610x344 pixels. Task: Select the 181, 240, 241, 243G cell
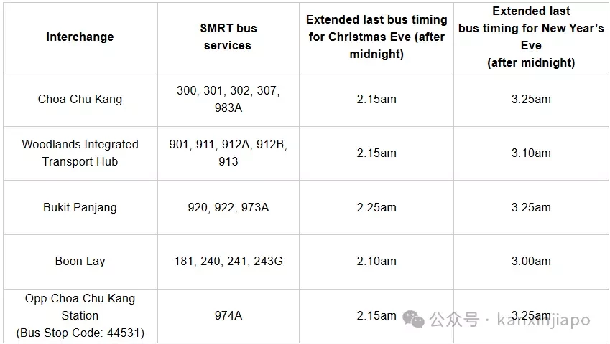[x=228, y=262]
